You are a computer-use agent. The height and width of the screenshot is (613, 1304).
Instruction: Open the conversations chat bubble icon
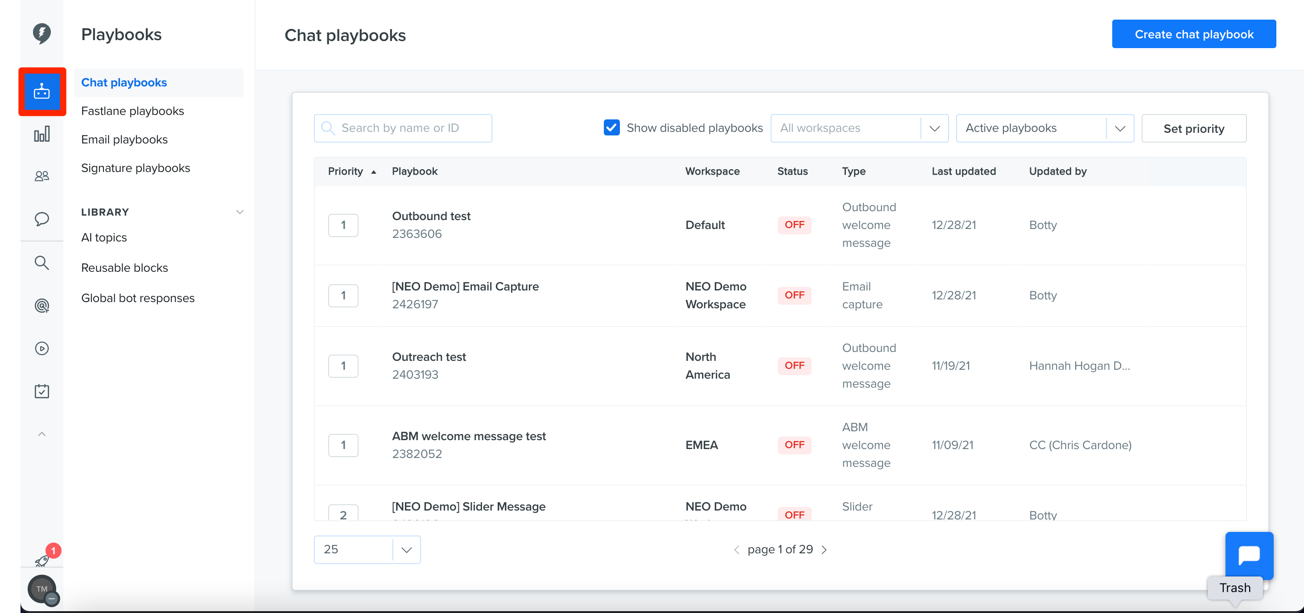point(42,219)
